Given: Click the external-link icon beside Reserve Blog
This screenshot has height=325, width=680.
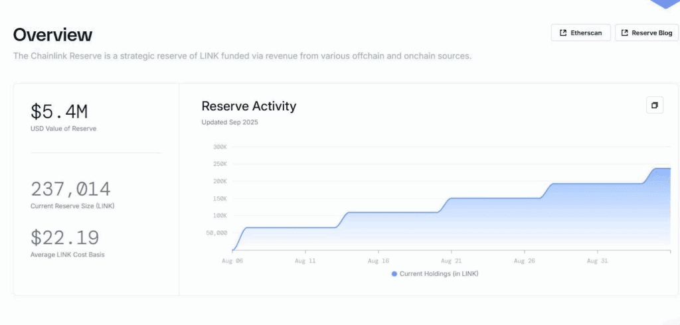Looking at the screenshot, I should coord(625,33).
